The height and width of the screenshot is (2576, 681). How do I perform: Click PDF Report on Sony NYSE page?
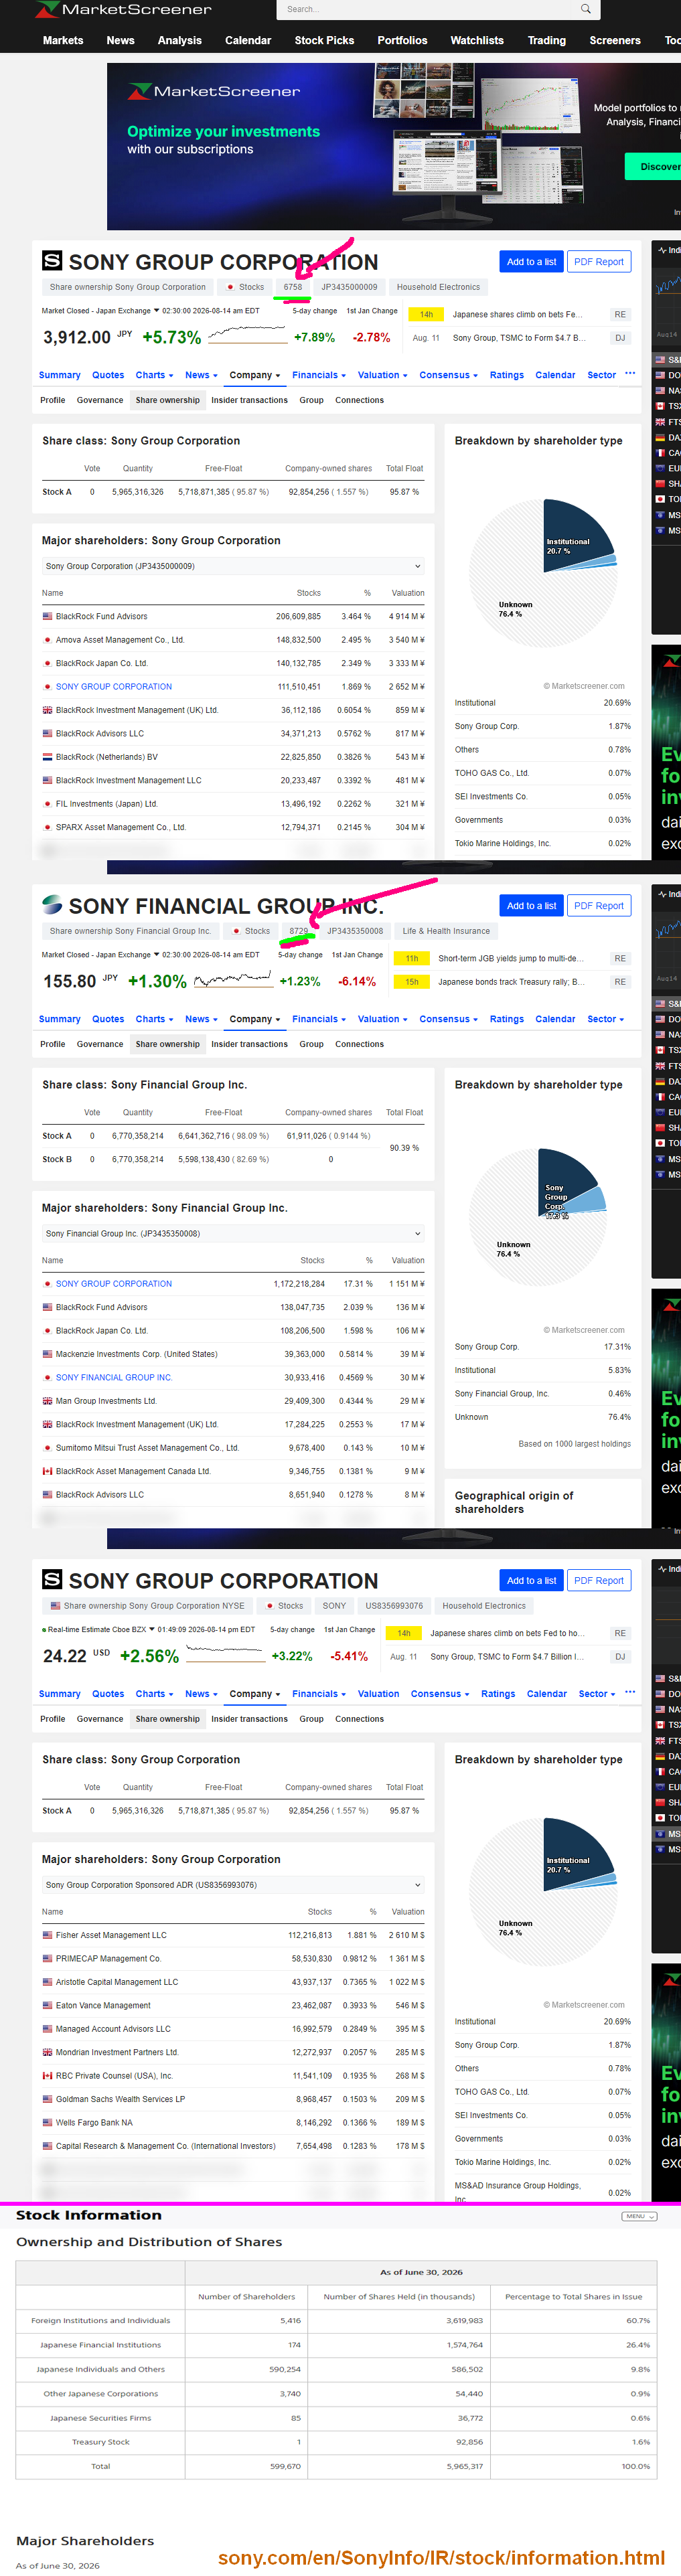tap(599, 1581)
